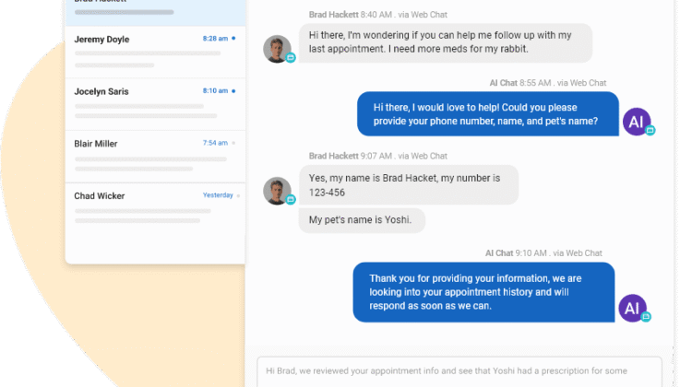Viewport: 692px width, 387px height.
Task: Click the AI reply asking for phone number
Action: (486, 113)
